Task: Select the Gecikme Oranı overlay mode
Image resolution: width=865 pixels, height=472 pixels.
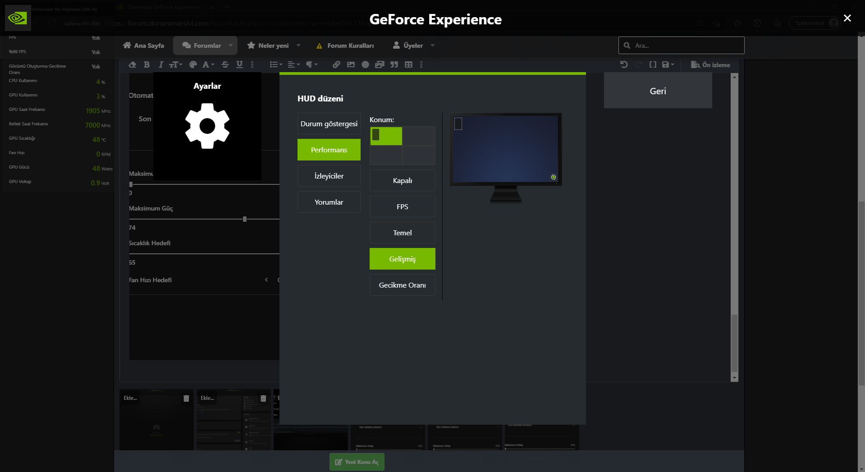Action: 403,285
